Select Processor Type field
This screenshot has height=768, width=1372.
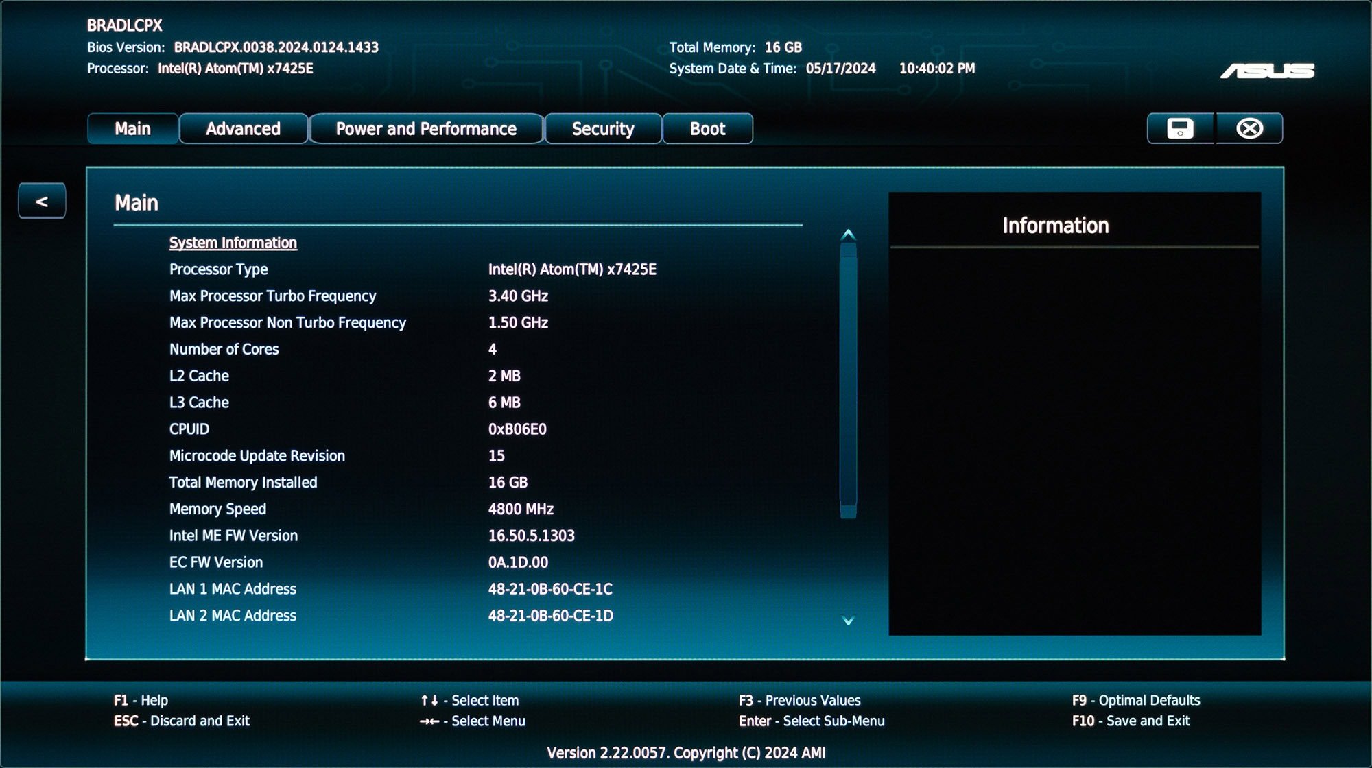217,269
